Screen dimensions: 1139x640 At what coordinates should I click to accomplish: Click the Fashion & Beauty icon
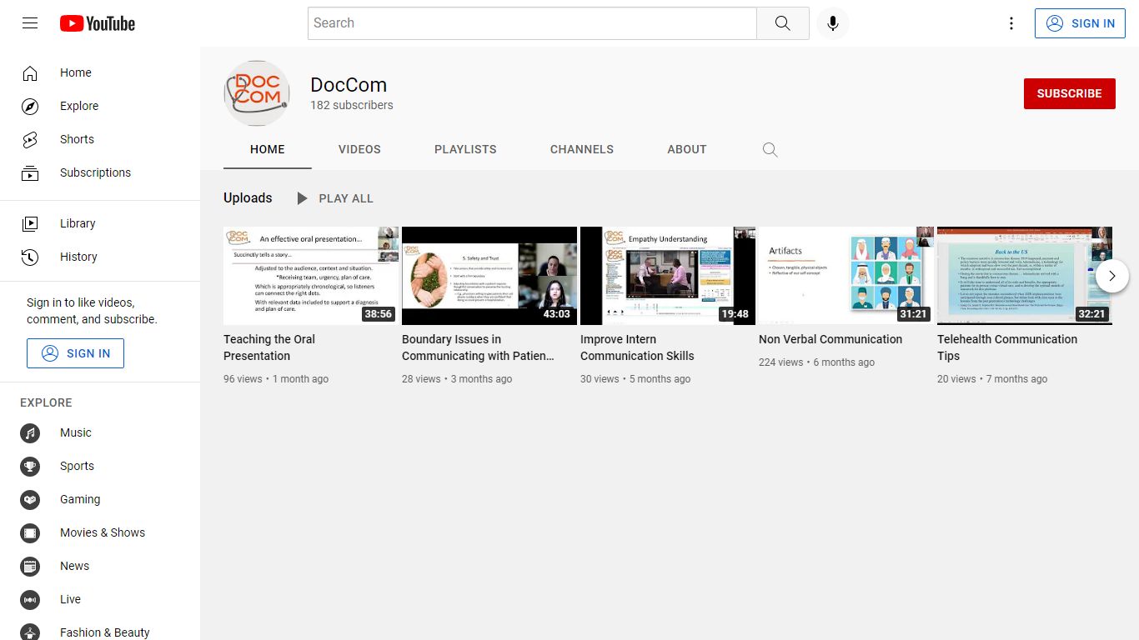click(30, 632)
